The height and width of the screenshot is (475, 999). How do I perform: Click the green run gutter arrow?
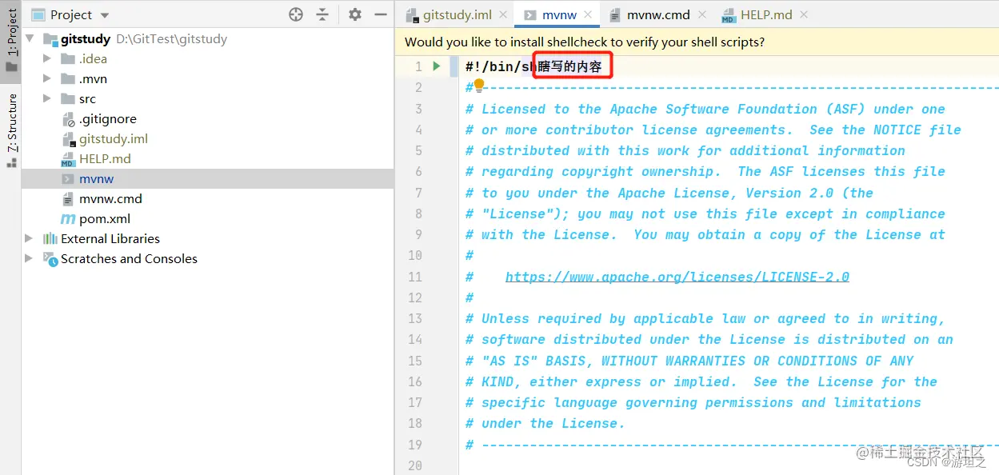[437, 66]
